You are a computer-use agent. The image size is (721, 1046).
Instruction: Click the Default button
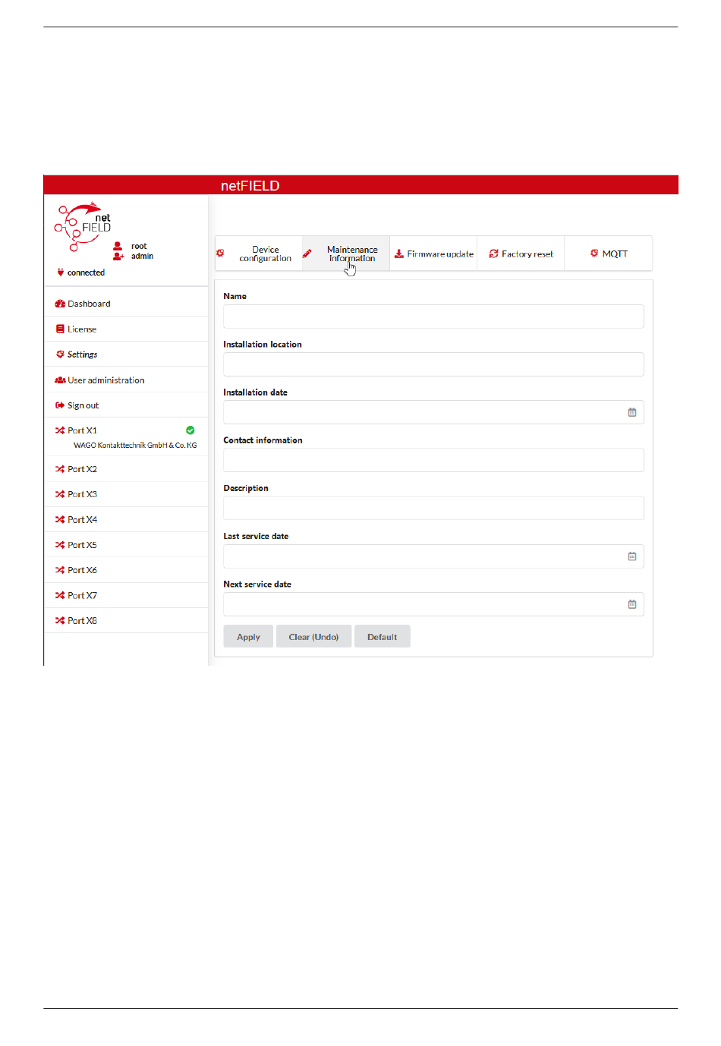tap(382, 637)
